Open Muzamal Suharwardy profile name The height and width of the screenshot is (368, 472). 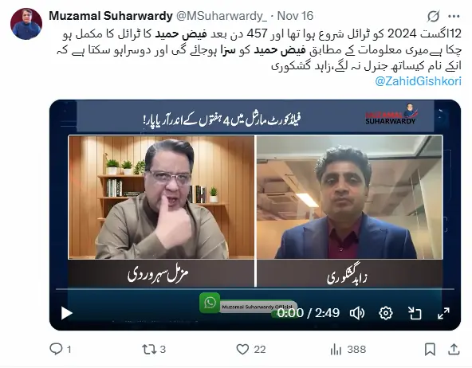pyautogui.click(x=111, y=16)
